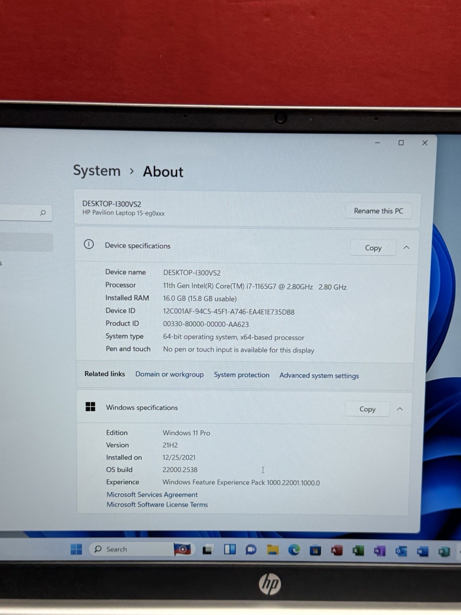Launch the Chat app from taskbar

coord(251,550)
